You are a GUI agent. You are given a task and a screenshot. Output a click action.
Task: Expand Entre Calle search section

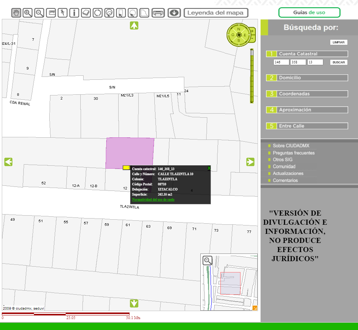pyautogui.click(x=307, y=126)
